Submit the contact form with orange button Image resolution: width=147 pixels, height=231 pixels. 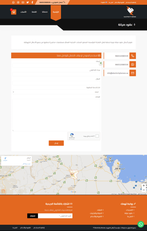pos(56,143)
